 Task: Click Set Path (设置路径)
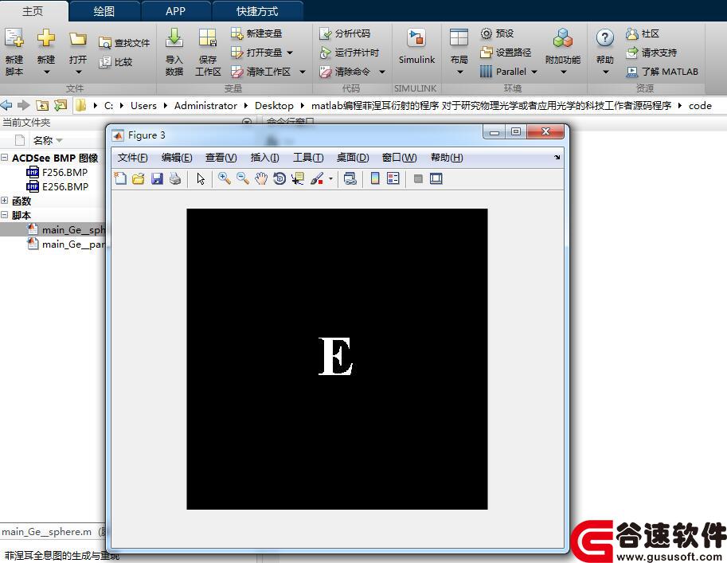coord(506,53)
